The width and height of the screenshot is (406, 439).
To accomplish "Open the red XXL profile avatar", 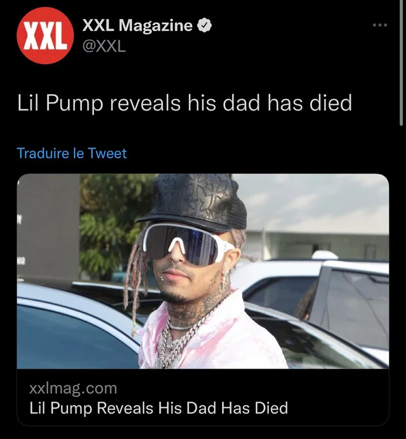I will coord(45,36).
